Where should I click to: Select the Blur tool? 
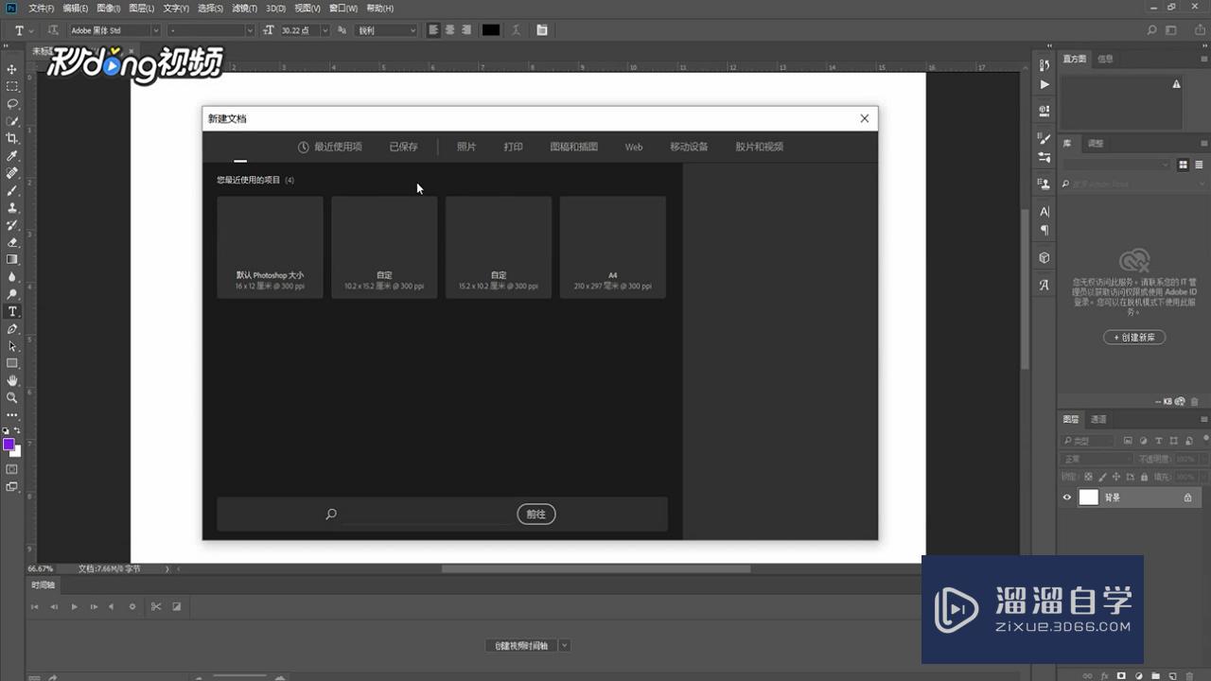12,277
